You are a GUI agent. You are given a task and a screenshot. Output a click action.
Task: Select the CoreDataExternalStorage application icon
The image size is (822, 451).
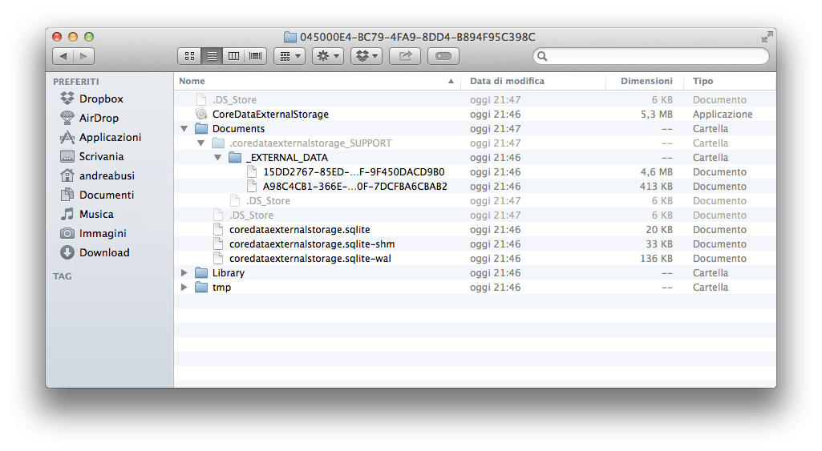click(201, 114)
